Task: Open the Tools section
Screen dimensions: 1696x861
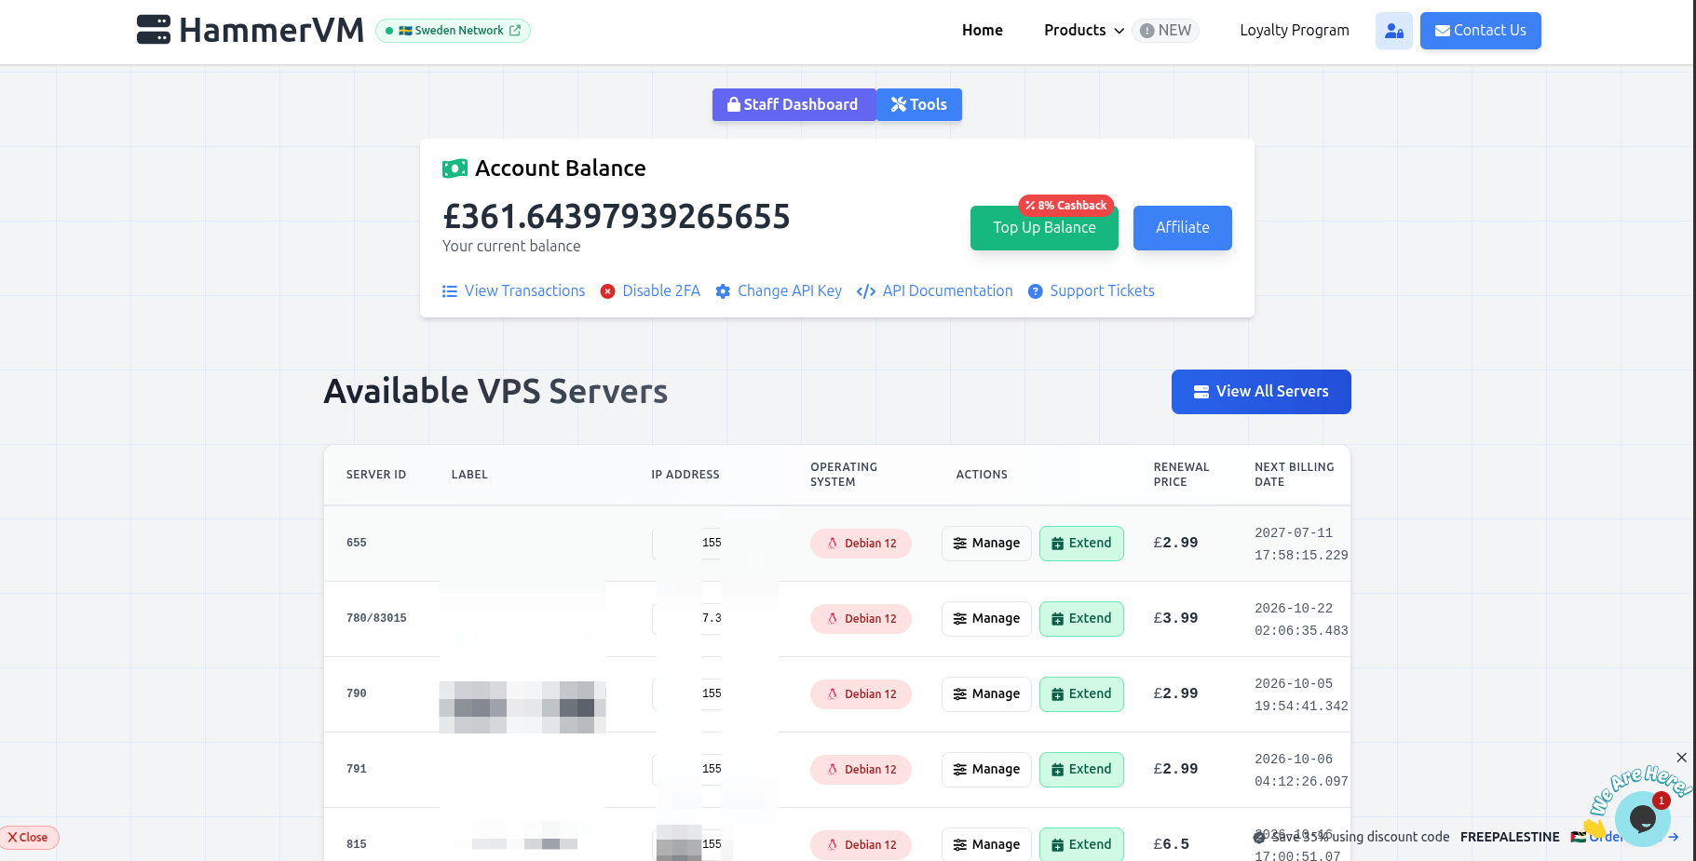Action: 919,104
